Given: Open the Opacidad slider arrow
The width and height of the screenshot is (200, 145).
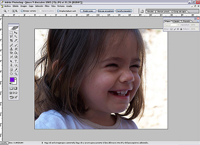Looking at the screenshot, I should (197, 25).
